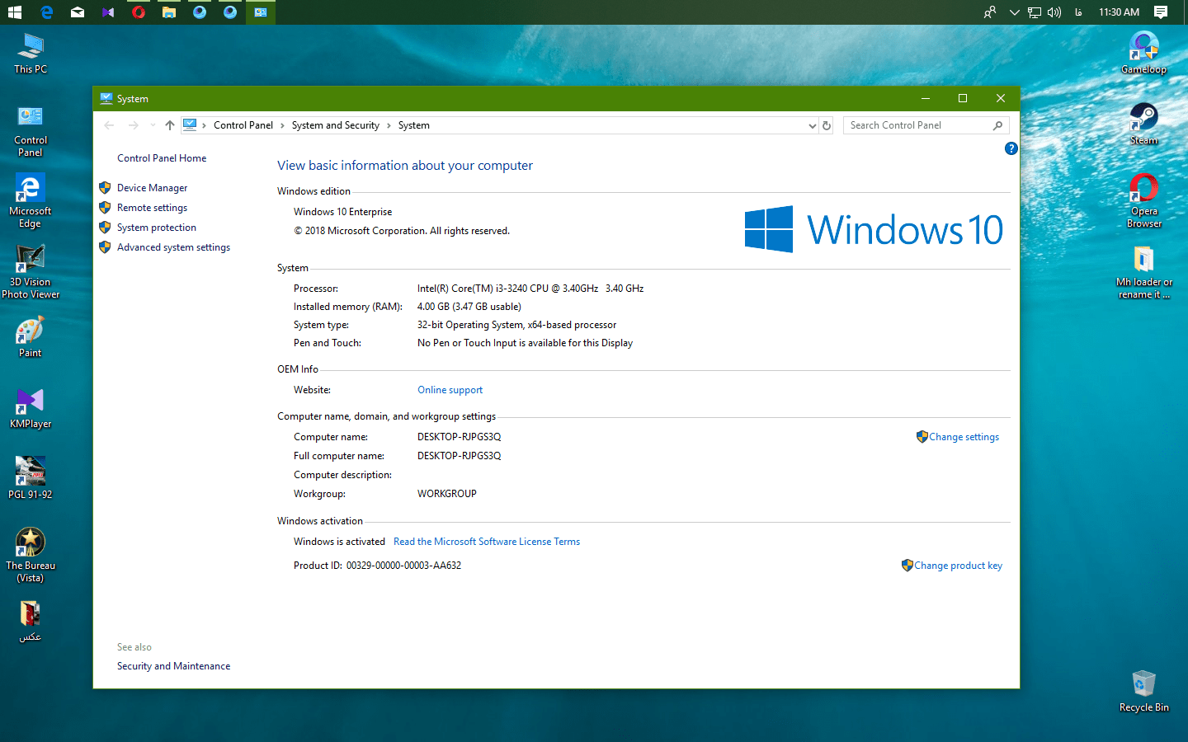The width and height of the screenshot is (1188, 742).
Task: Click the Refresh button beside address bar
Action: tap(827, 125)
